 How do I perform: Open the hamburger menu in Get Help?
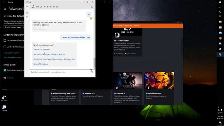[x=27, y=6]
